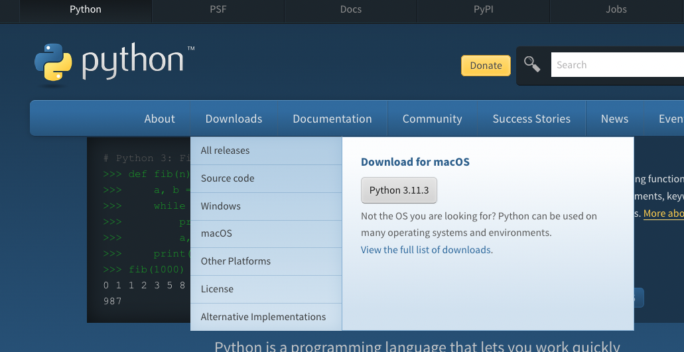Open the About navigation menu

160,119
